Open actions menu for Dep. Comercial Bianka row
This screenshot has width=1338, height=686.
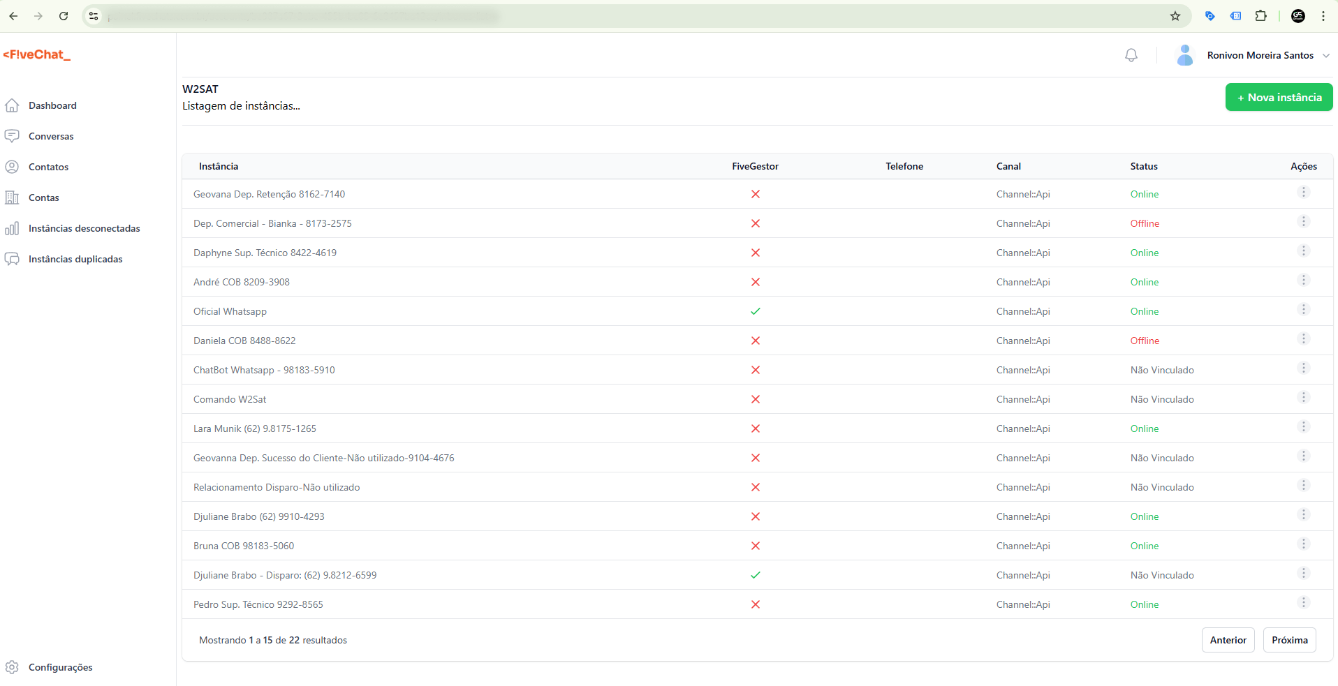(1303, 221)
